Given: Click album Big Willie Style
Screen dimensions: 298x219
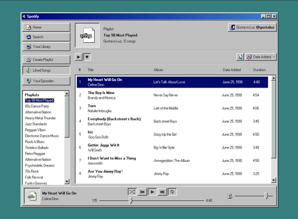Looking at the screenshot, I should 164,148.
